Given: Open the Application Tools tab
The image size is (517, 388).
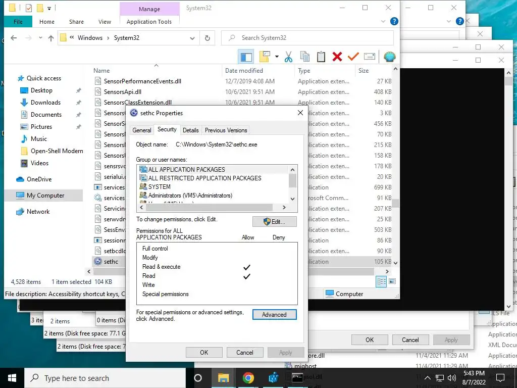Looking at the screenshot, I should pyautogui.click(x=149, y=22).
